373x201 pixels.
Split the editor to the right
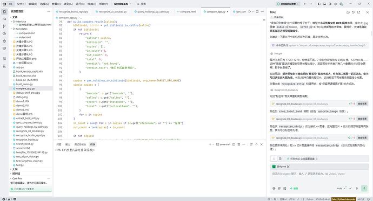click(x=257, y=12)
